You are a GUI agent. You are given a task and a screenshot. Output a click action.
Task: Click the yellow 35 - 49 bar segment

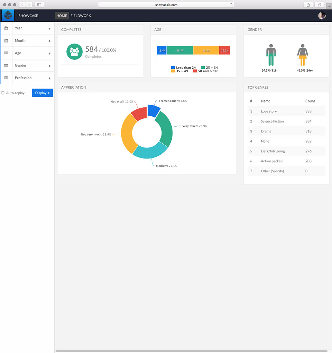point(206,50)
